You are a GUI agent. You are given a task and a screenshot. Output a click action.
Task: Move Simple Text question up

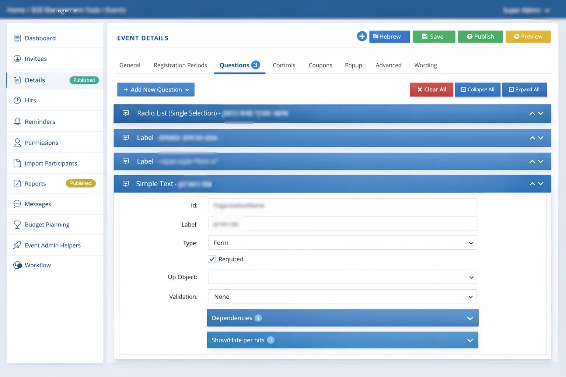click(532, 184)
